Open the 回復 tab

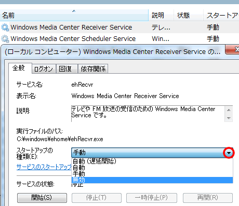coord(67,69)
